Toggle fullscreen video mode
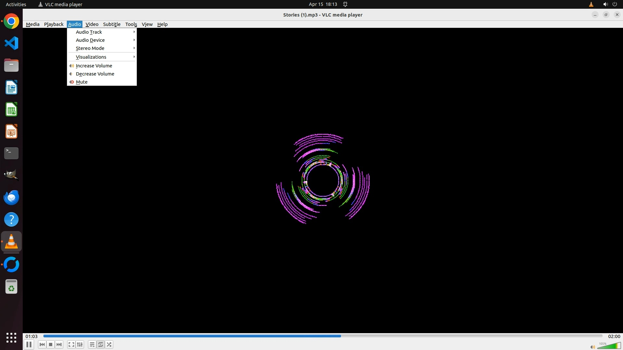The height and width of the screenshot is (350, 623). click(x=71, y=344)
